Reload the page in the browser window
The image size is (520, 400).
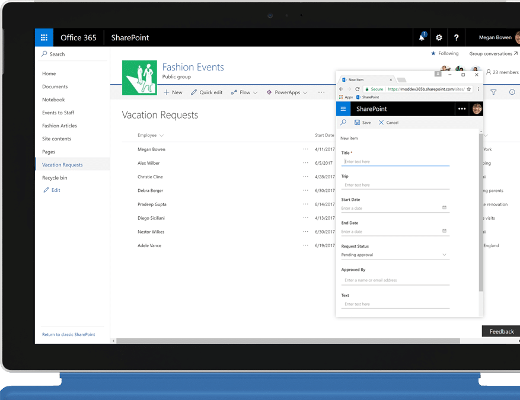click(x=358, y=89)
